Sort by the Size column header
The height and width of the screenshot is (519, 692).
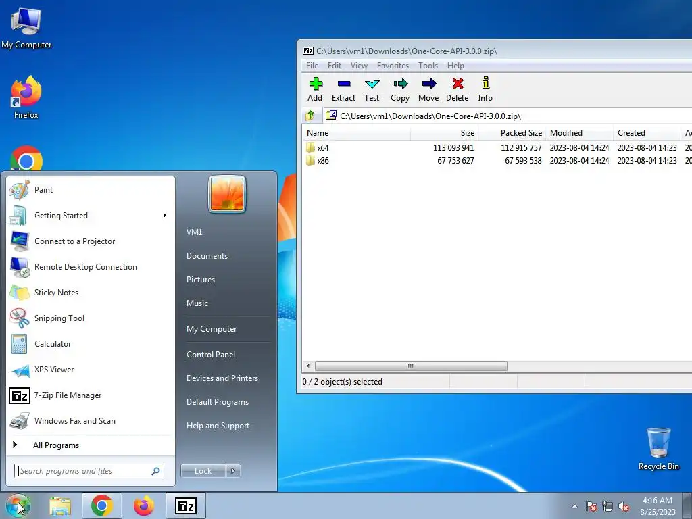click(445, 133)
